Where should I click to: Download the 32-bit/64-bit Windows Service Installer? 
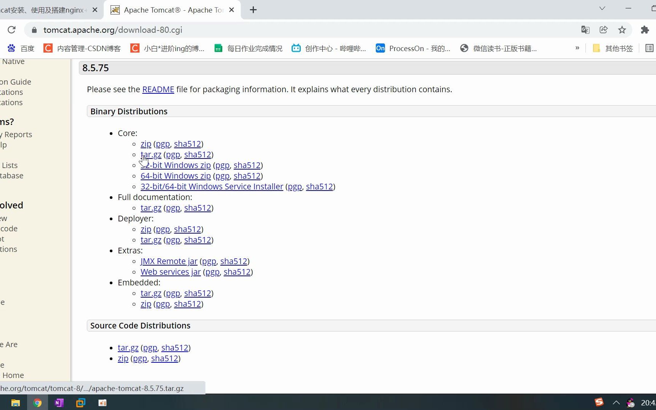pyautogui.click(x=212, y=187)
